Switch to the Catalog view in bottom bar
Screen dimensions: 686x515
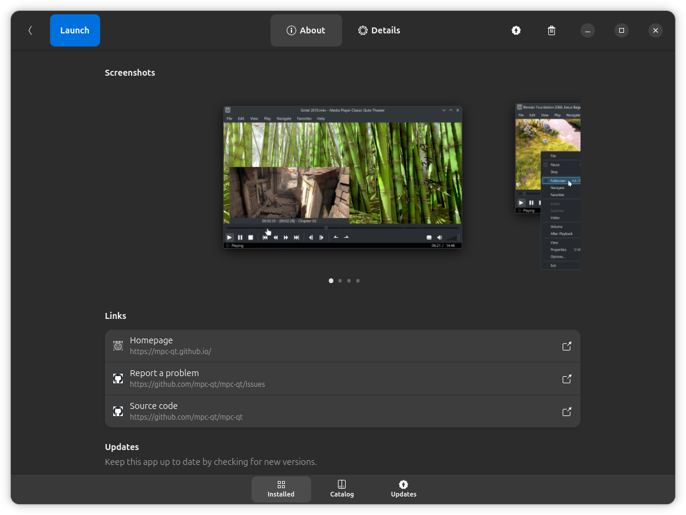point(342,489)
